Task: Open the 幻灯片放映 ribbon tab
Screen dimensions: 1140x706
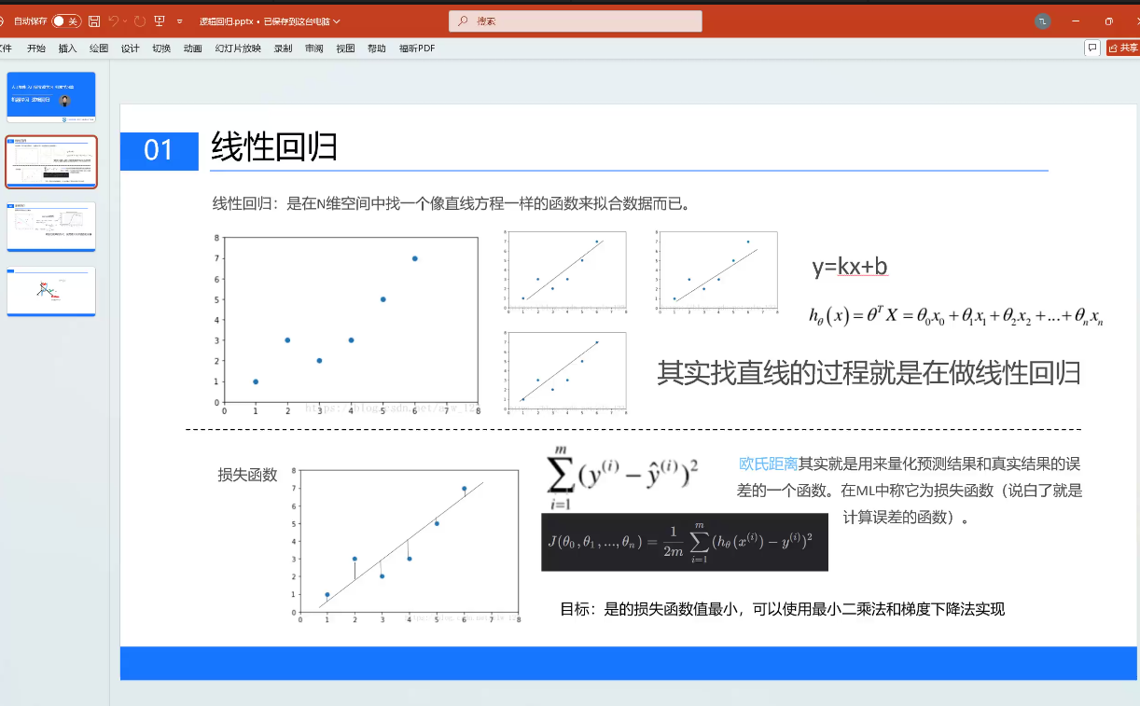Action: 238,48
